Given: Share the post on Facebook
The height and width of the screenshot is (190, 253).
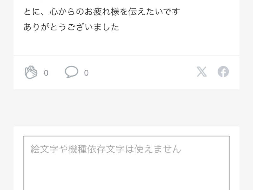Looking at the screenshot, I should pos(223,72).
